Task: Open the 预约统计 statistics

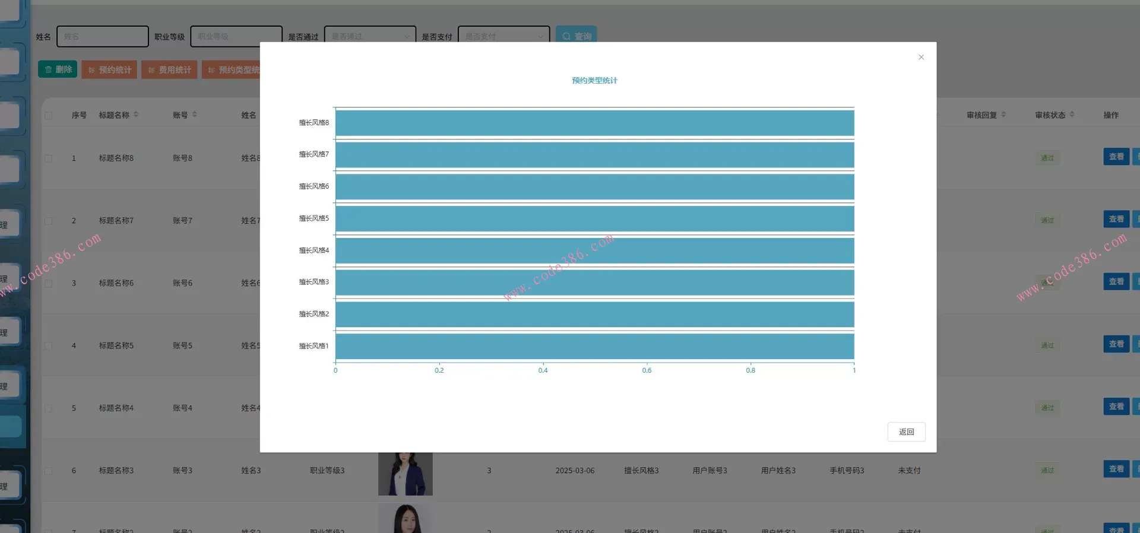Action: point(109,69)
